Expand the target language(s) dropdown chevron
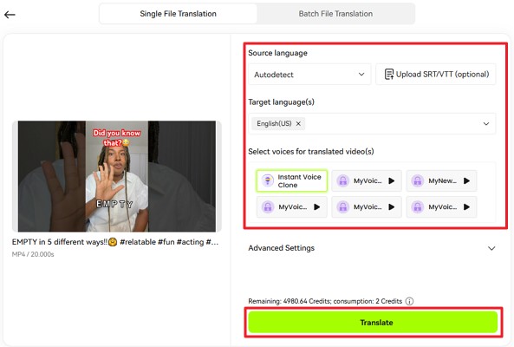Viewport: 514px width, 347px height. tap(486, 124)
